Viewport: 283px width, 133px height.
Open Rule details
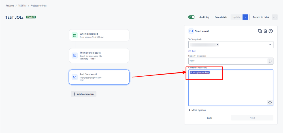point(221,17)
